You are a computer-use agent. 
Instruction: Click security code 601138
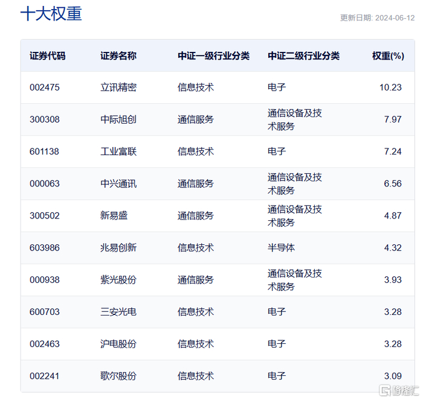click(44, 151)
